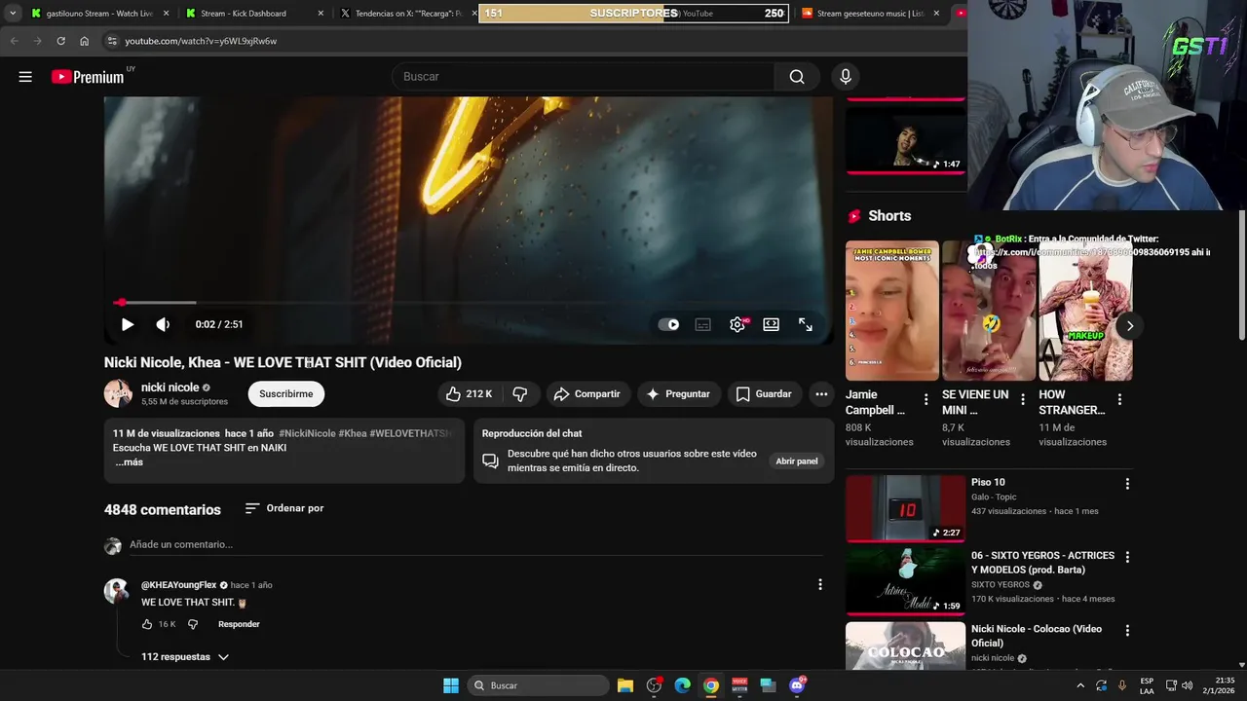This screenshot has width=1247, height=701.
Task: Toggle the autoplay switch in player
Action: click(669, 324)
